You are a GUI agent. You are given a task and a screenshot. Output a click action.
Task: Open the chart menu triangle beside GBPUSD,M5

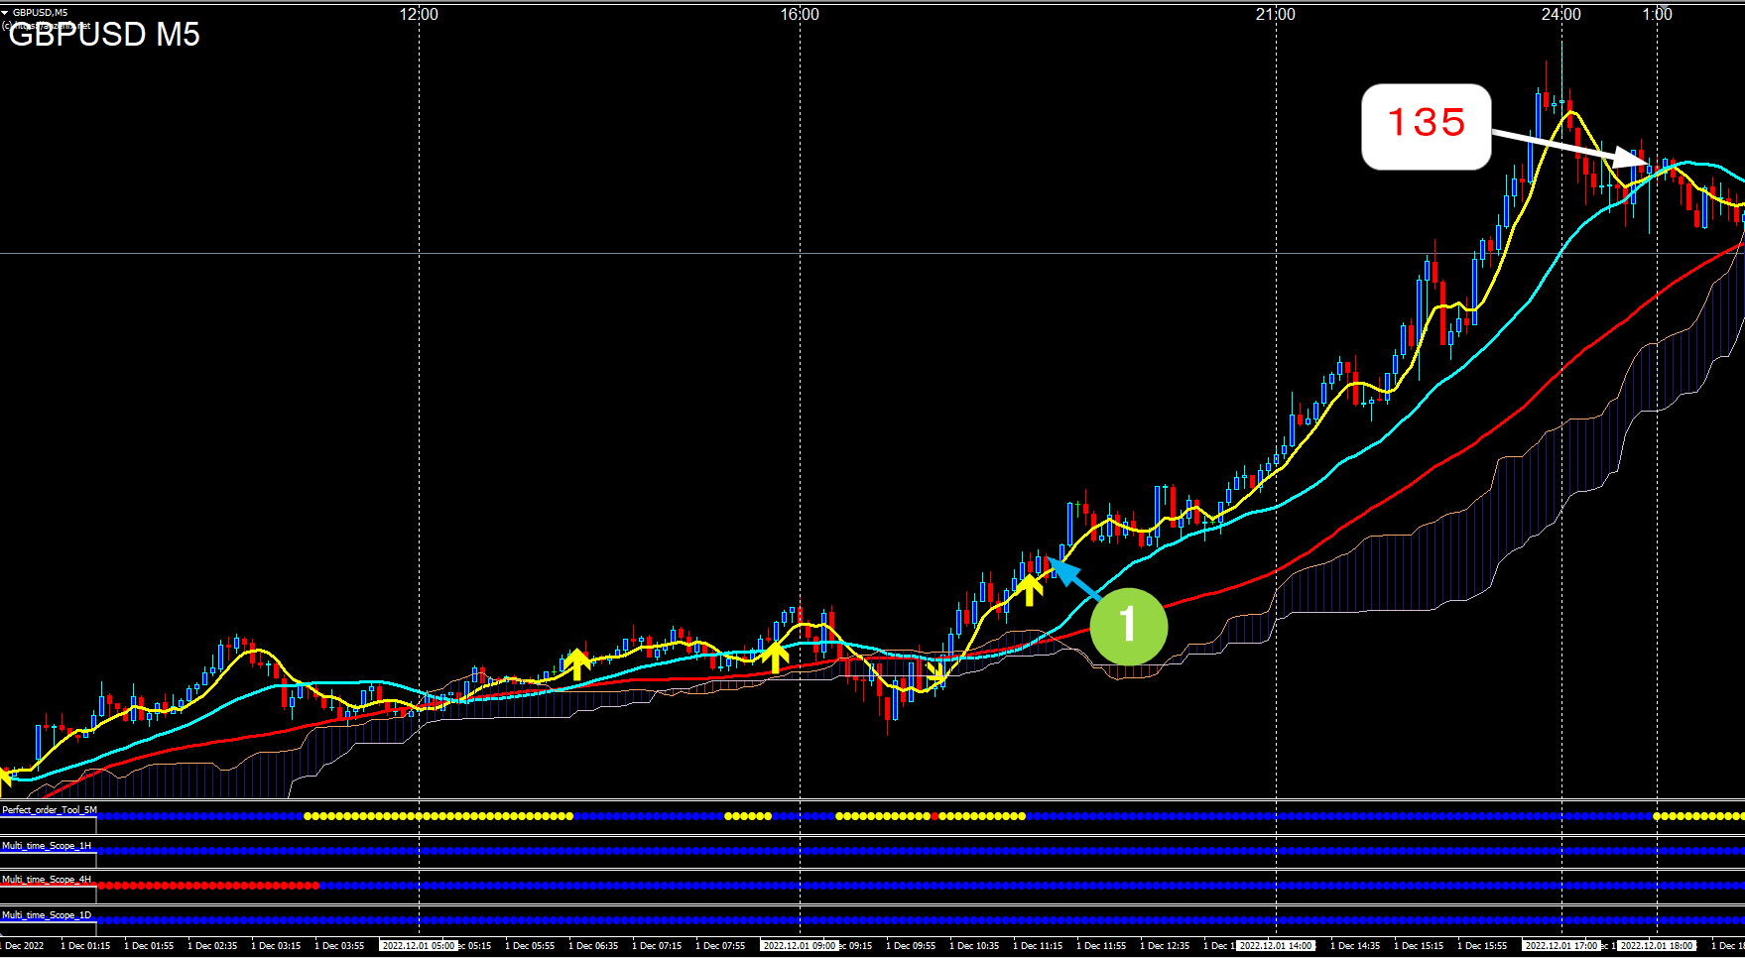(x=5, y=12)
